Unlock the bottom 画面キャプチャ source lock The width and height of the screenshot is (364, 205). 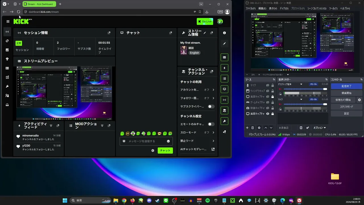coord(272,114)
